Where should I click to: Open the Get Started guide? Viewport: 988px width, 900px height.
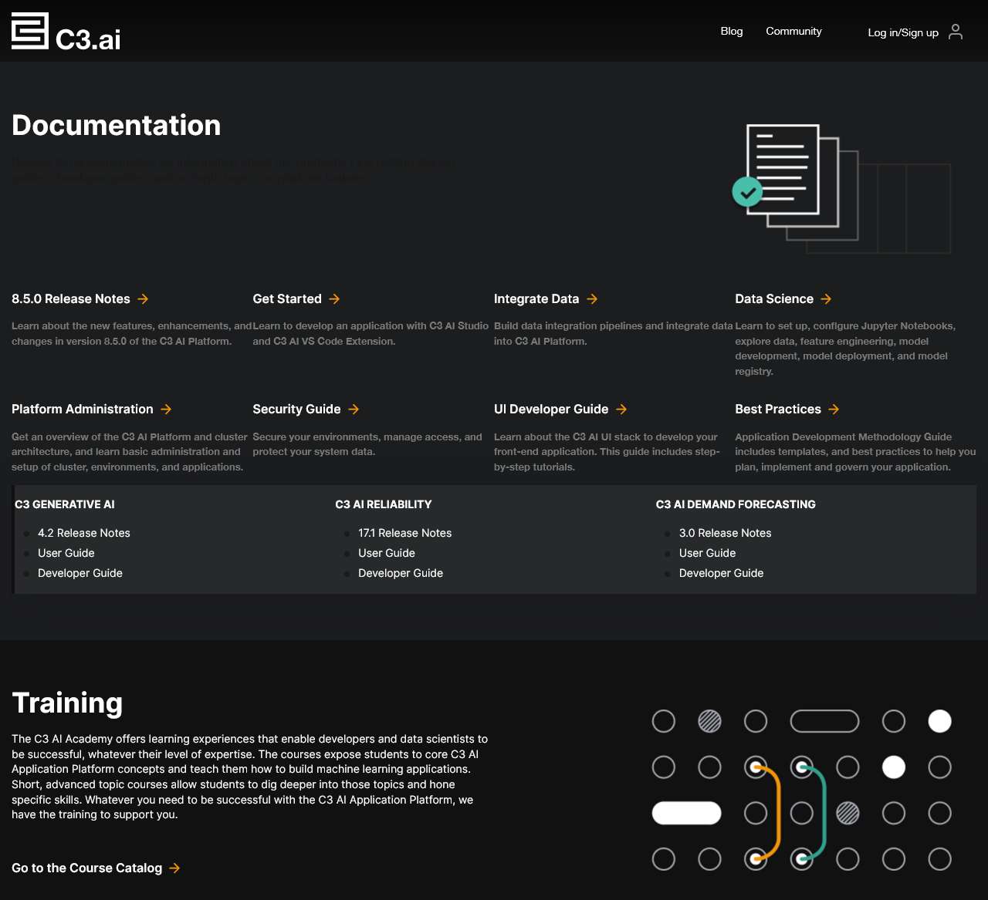[287, 299]
